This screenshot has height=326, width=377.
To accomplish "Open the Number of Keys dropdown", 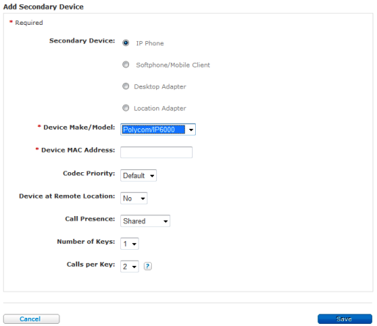I will [130, 244].
